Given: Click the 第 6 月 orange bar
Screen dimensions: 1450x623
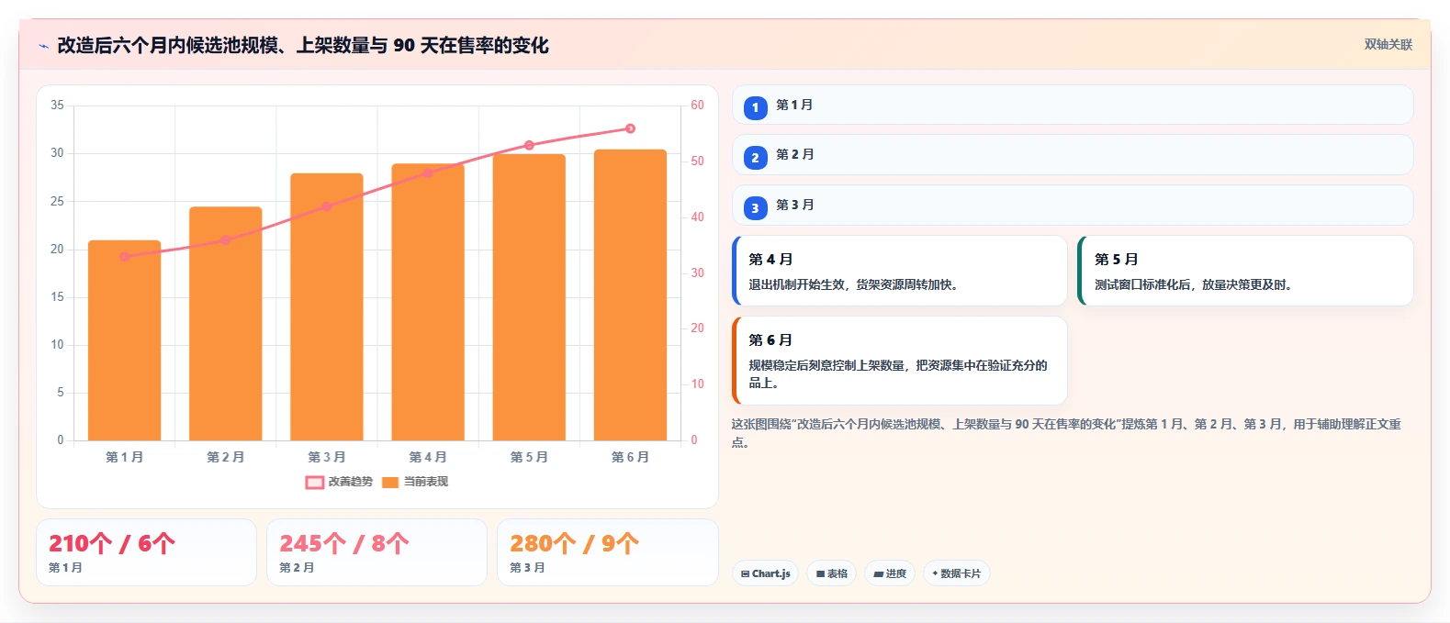Looking at the screenshot, I should pyautogui.click(x=630, y=295).
